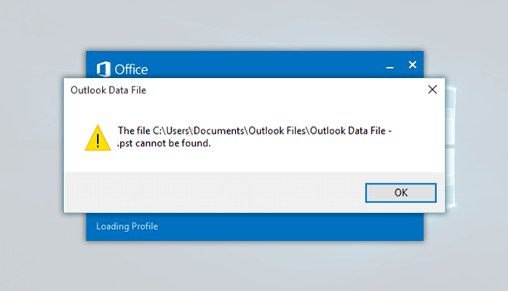Minimize the Office splash window
The image size is (508, 291).
387,65
